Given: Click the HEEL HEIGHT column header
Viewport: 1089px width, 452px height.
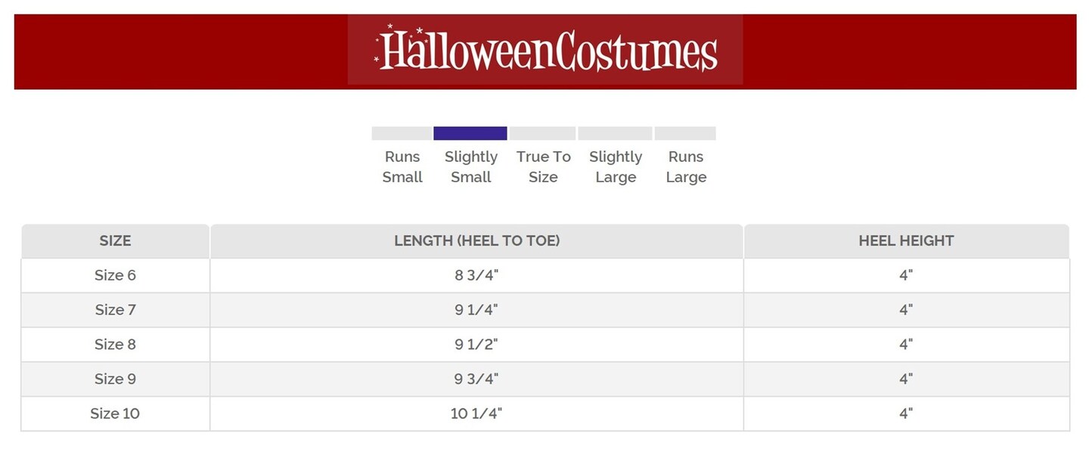Looking at the screenshot, I should click(x=906, y=241).
